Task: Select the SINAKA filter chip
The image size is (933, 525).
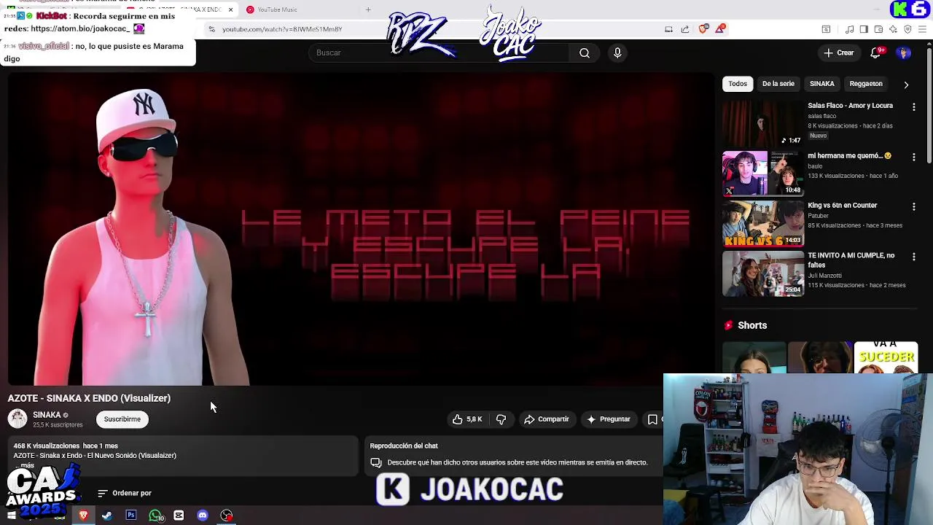Action: tap(821, 84)
